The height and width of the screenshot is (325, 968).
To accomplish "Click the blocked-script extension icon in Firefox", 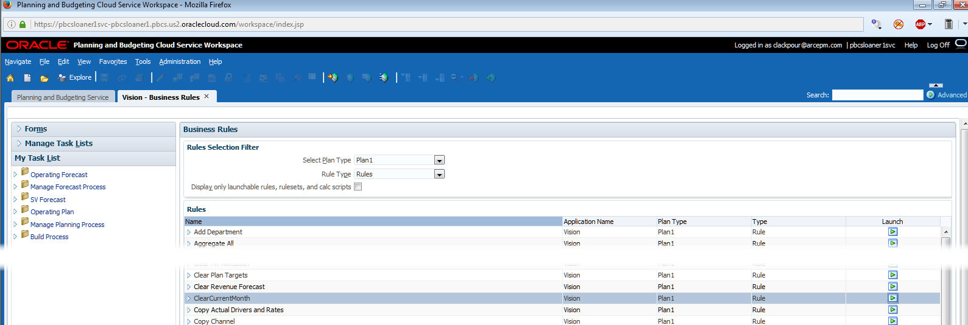I will tap(899, 24).
